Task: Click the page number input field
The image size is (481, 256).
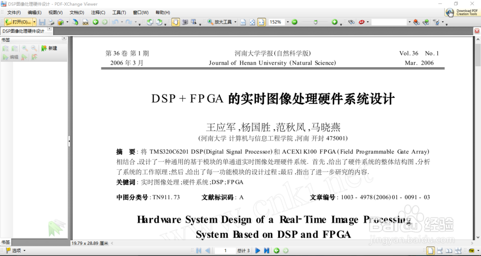Action: tap(225, 251)
